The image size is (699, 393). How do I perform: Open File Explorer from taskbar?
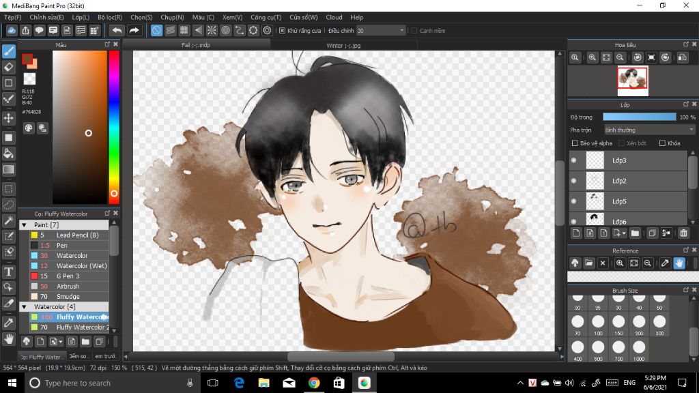[264, 383]
